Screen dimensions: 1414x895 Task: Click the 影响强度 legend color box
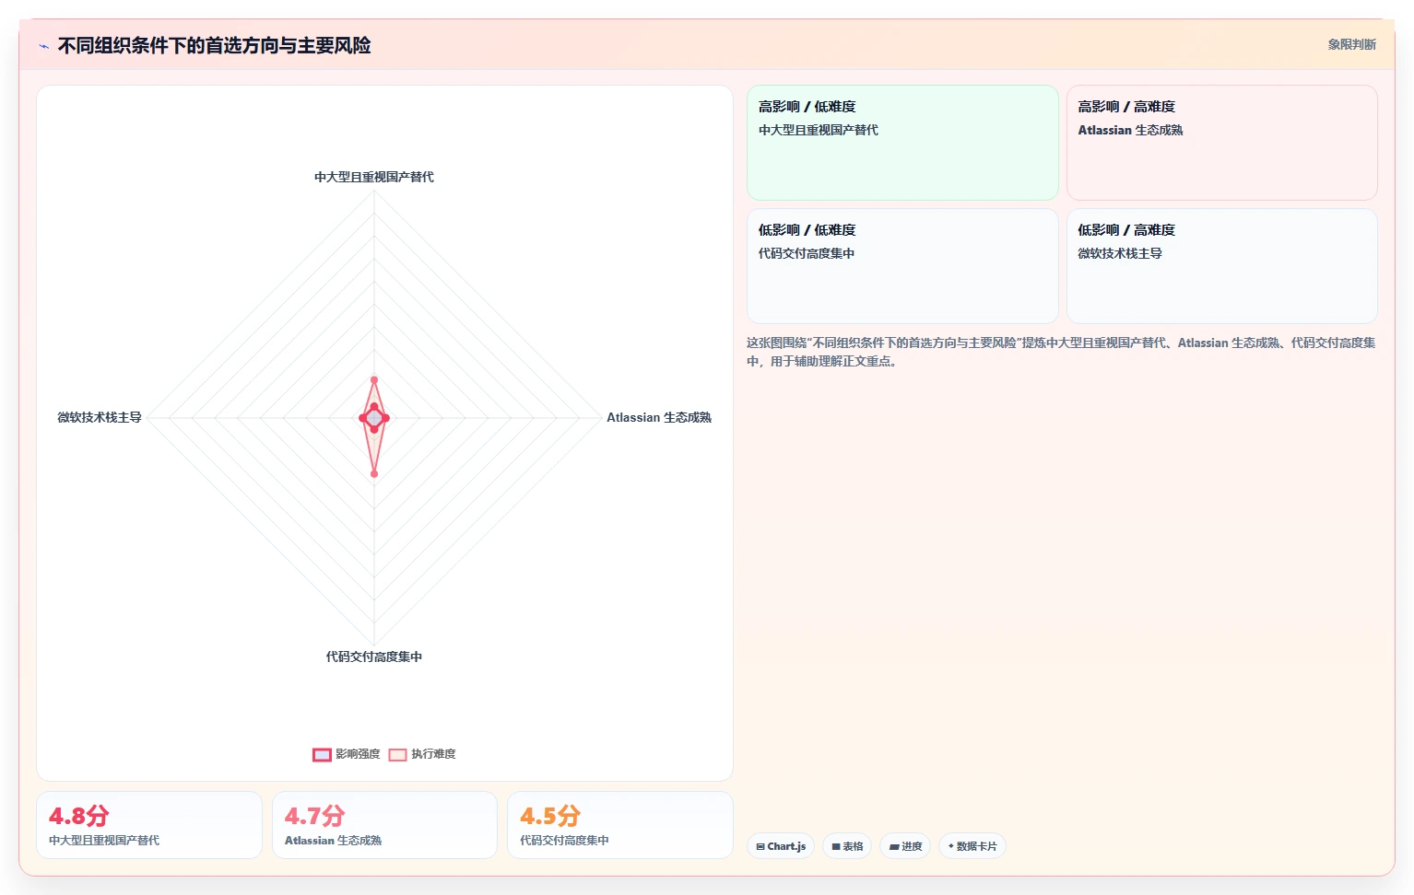[x=322, y=755]
